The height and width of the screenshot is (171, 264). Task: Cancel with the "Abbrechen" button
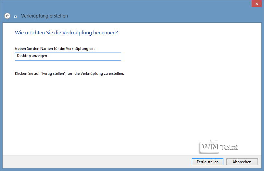(242, 162)
